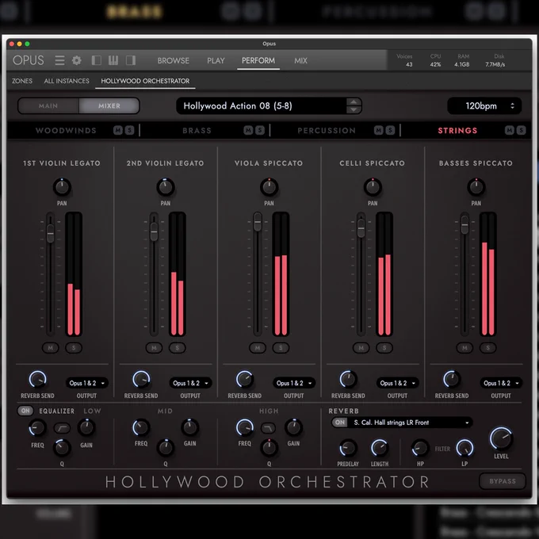Click the equalizer mid FREQ knob
The image size is (539, 539).
141,428
